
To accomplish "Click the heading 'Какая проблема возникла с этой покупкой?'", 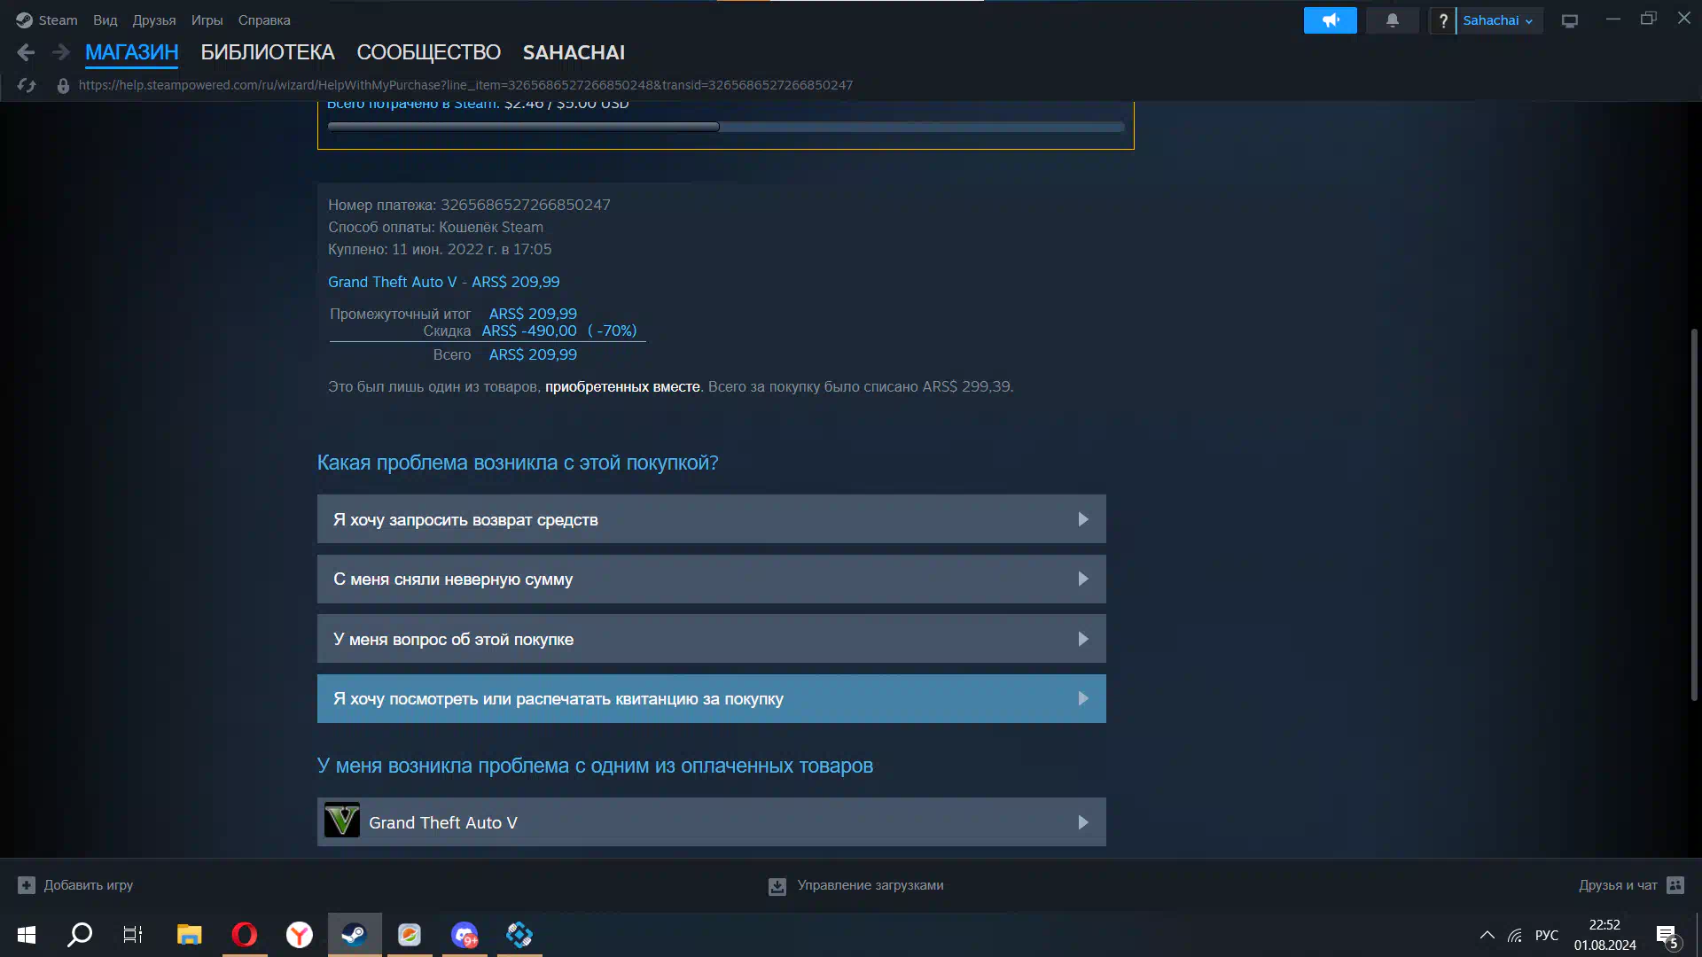I will (x=518, y=463).
